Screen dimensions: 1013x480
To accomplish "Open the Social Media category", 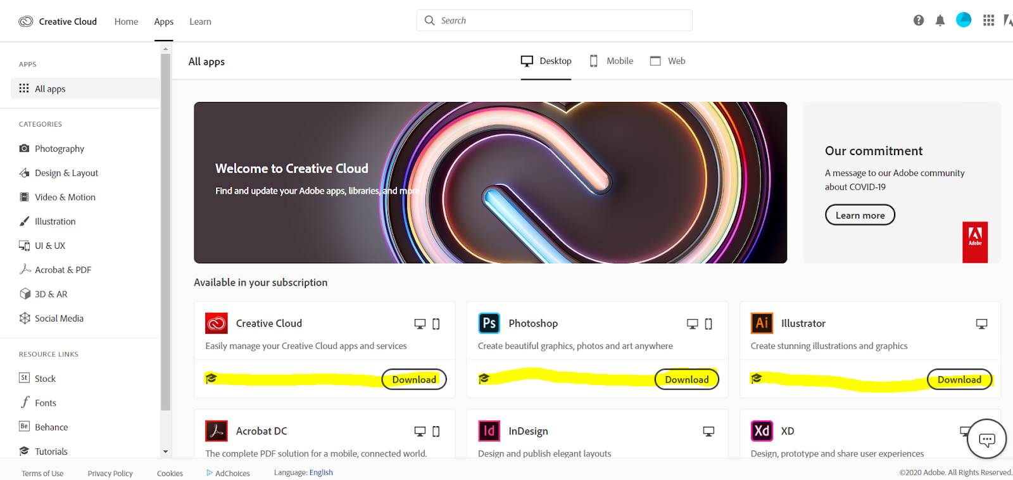I will coord(59,318).
